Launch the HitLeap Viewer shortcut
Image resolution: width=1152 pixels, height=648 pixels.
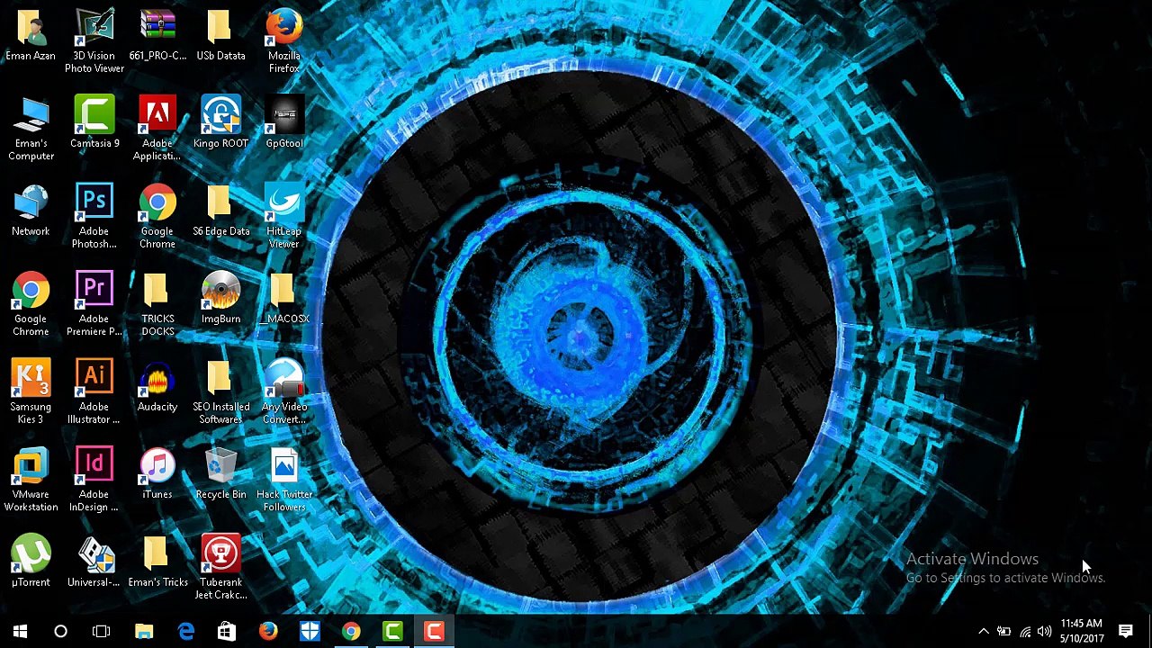[283, 217]
